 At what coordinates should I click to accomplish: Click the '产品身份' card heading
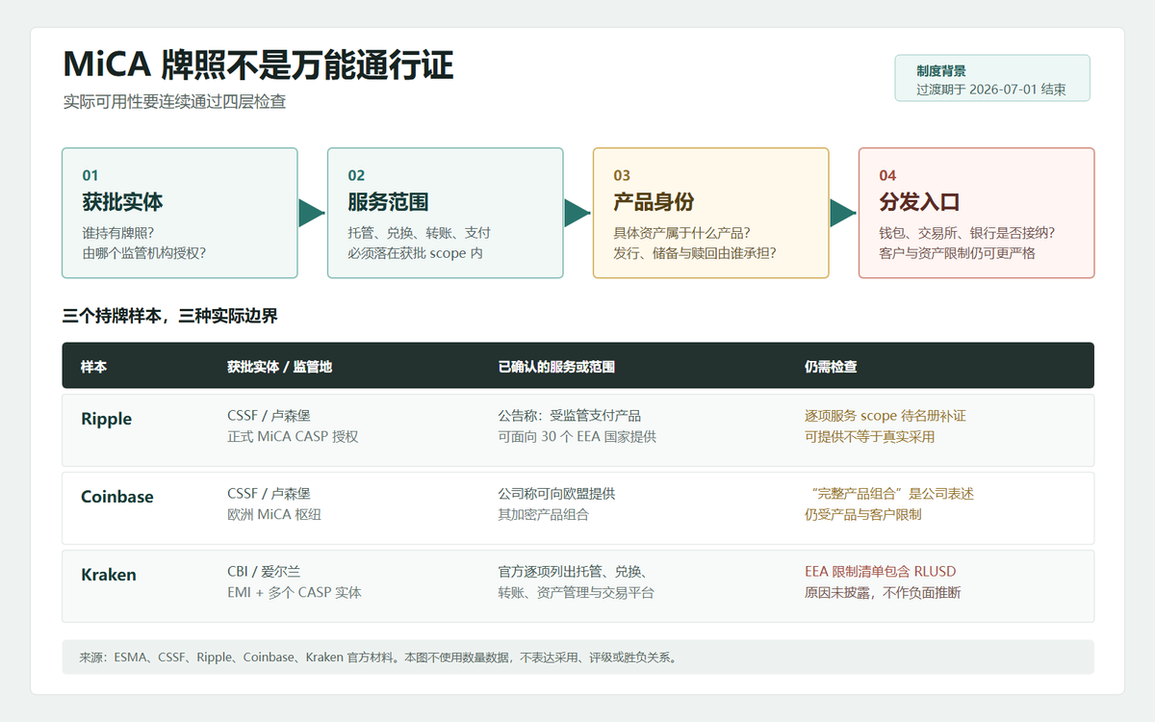point(654,202)
